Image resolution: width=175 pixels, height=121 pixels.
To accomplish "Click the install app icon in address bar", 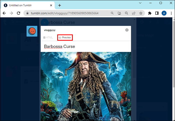I will (x=119, y=13).
